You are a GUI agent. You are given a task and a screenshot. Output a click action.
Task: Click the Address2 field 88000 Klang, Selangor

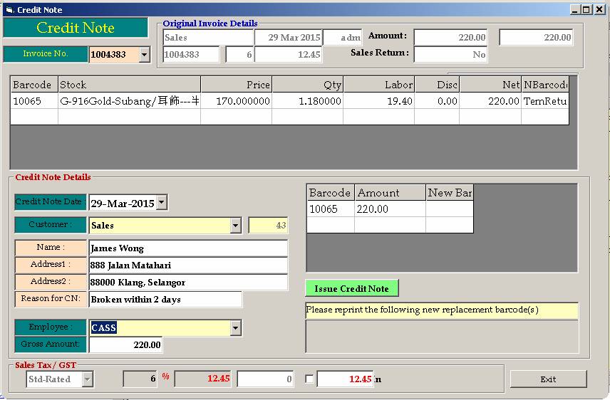[188, 283]
